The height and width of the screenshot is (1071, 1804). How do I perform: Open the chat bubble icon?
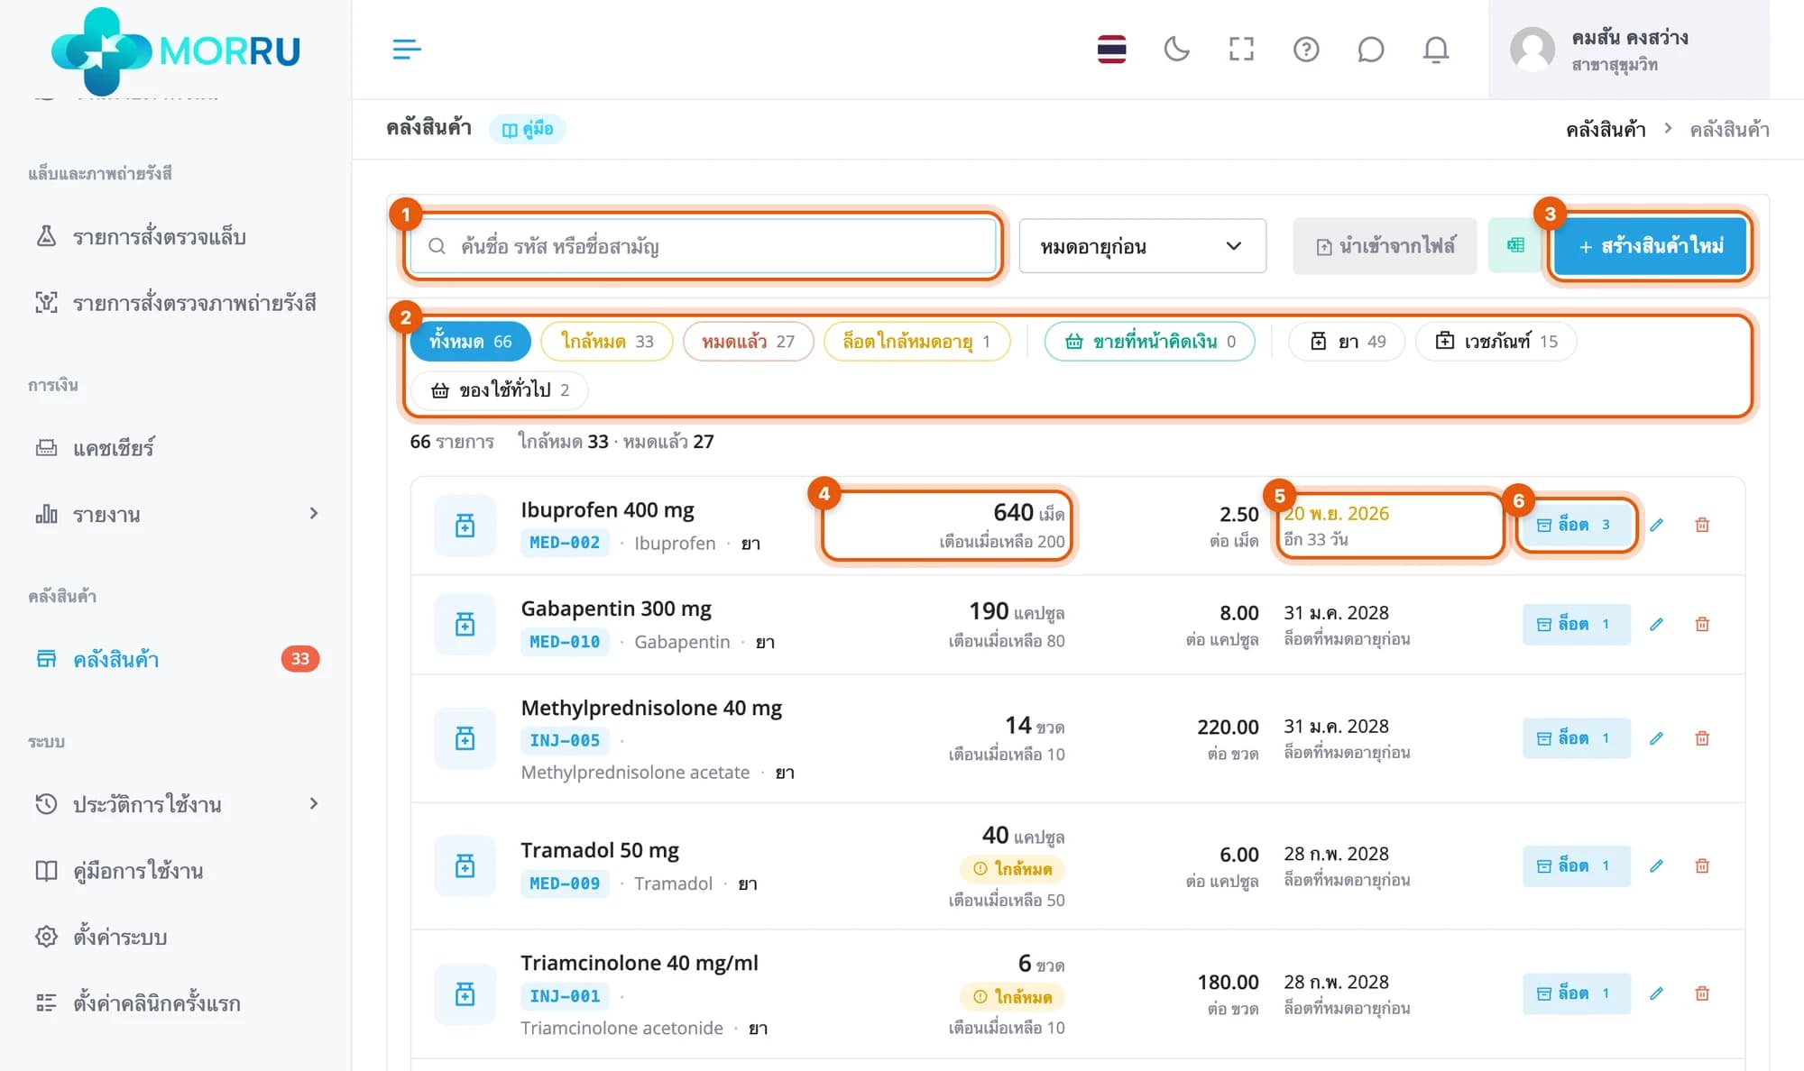pyautogui.click(x=1370, y=49)
